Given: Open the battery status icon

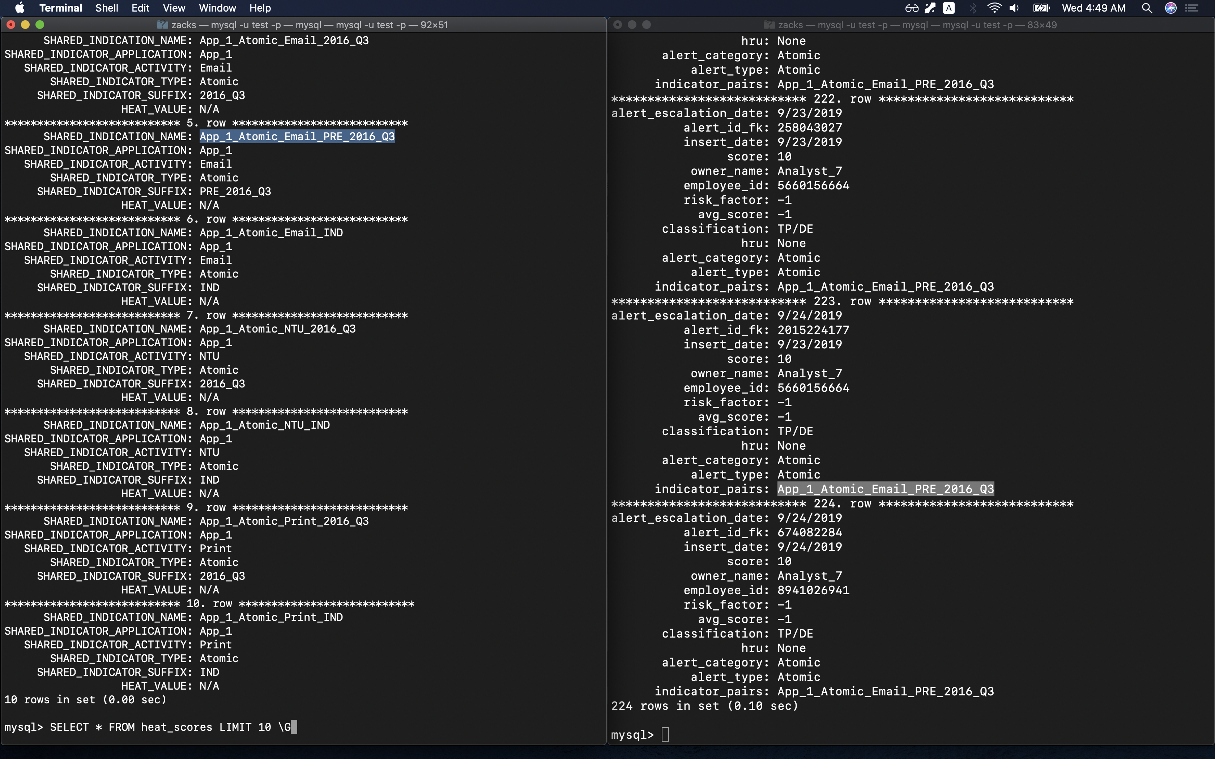Looking at the screenshot, I should [x=1041, y=8].
